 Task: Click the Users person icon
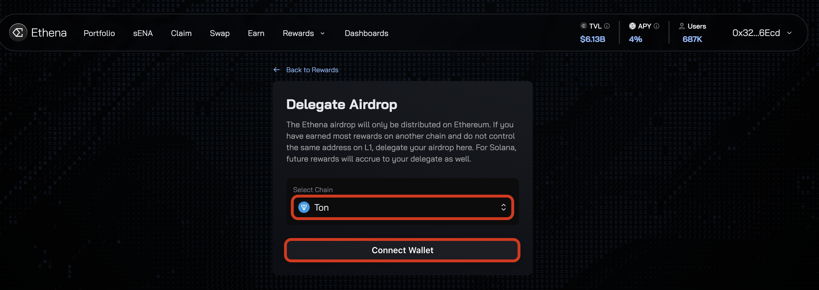pyautogui.click(x=682, y=26)
